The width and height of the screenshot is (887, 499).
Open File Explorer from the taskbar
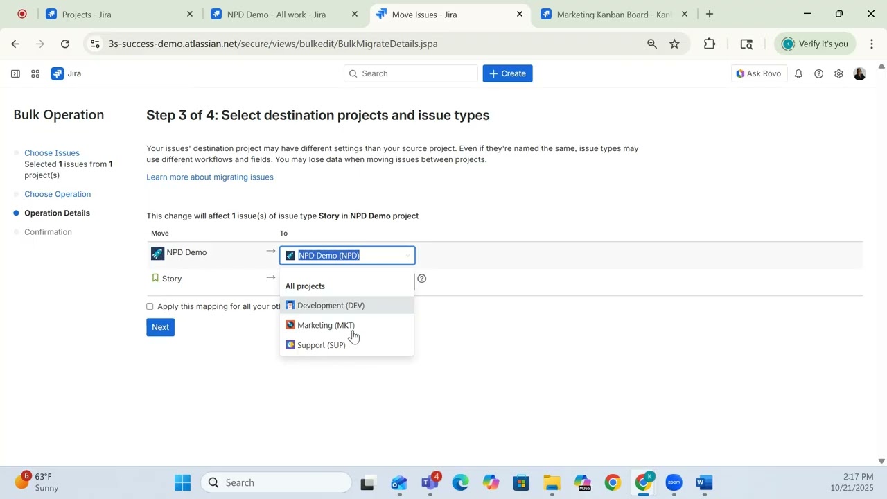[552, 482]
